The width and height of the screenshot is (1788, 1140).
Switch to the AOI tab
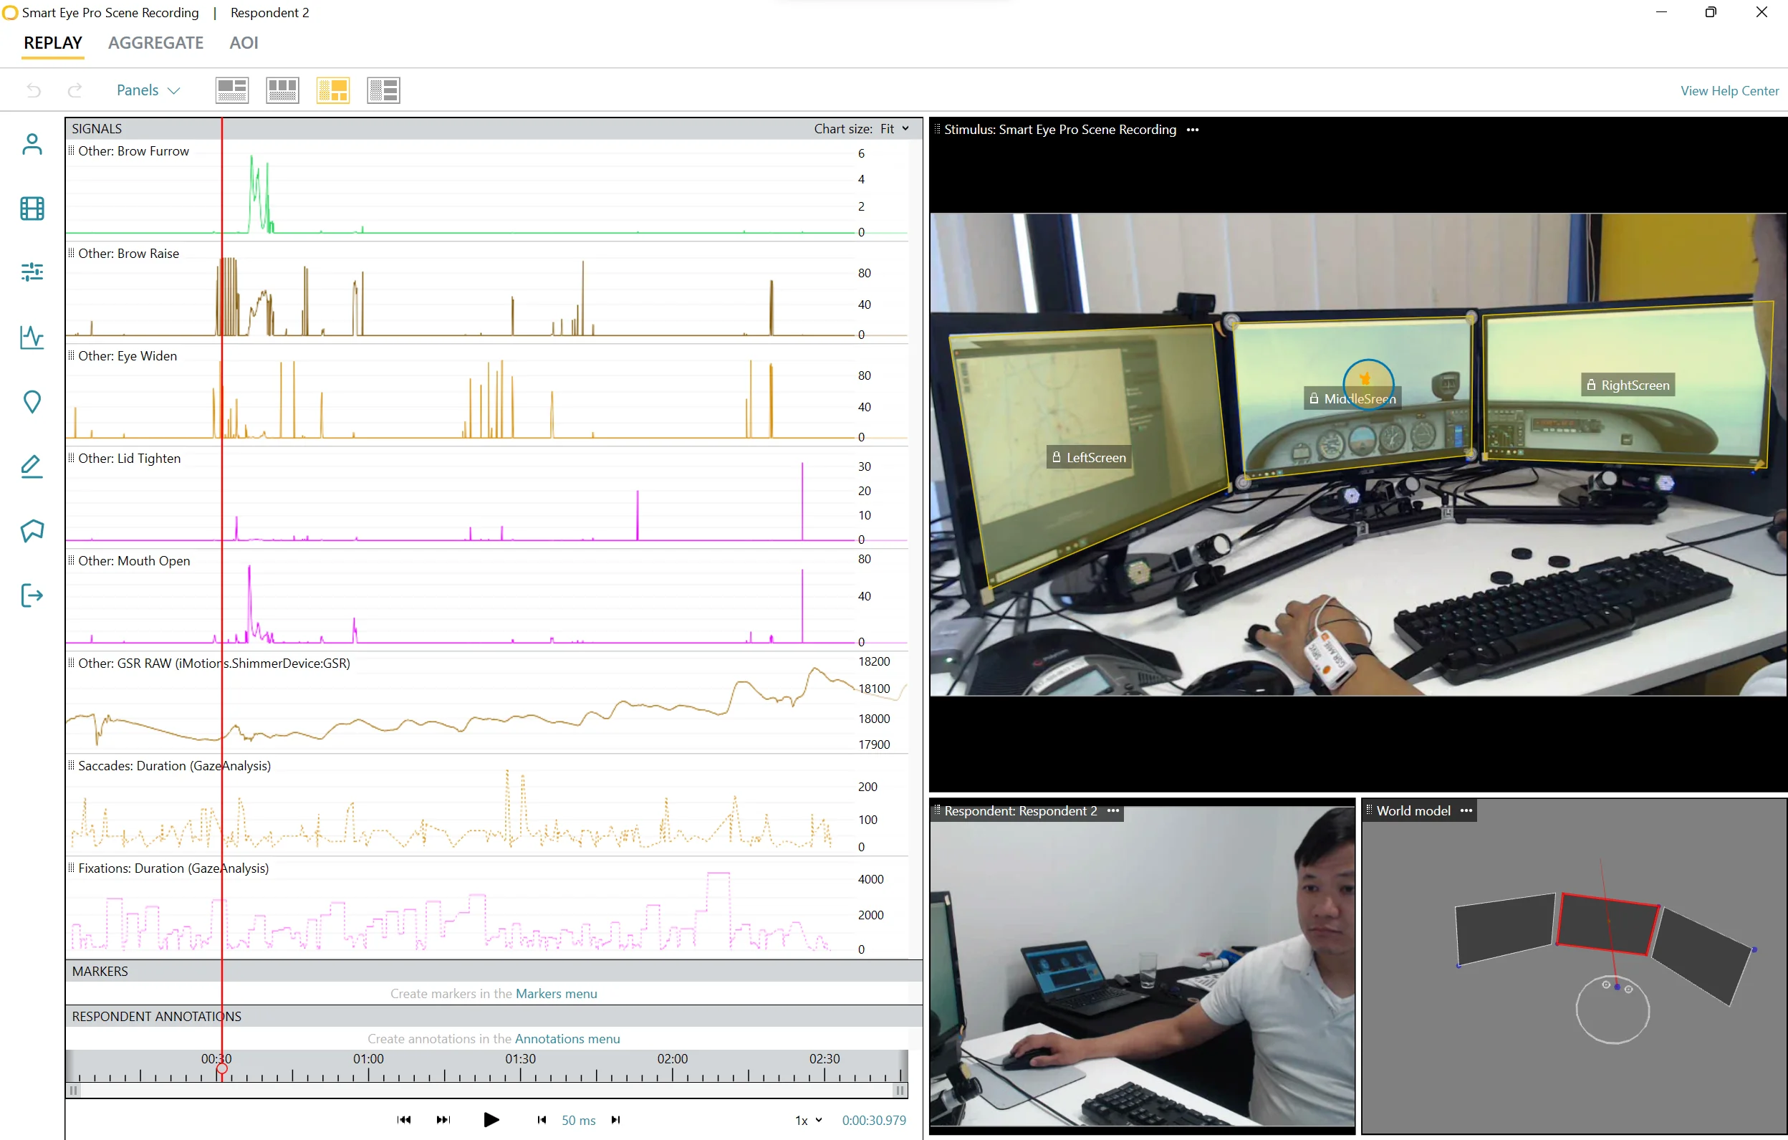(x=244, y=43)
